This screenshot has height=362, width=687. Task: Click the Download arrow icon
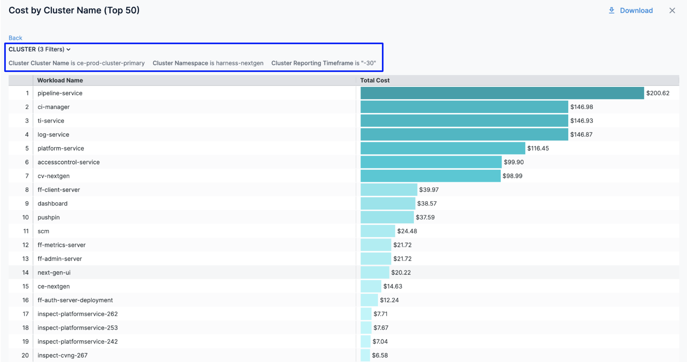[x=611, y=10]
